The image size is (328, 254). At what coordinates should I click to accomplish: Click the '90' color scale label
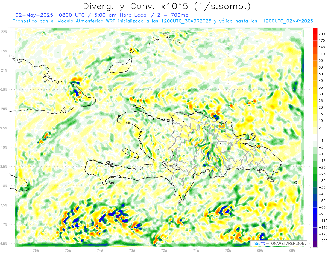click(321, 61)
